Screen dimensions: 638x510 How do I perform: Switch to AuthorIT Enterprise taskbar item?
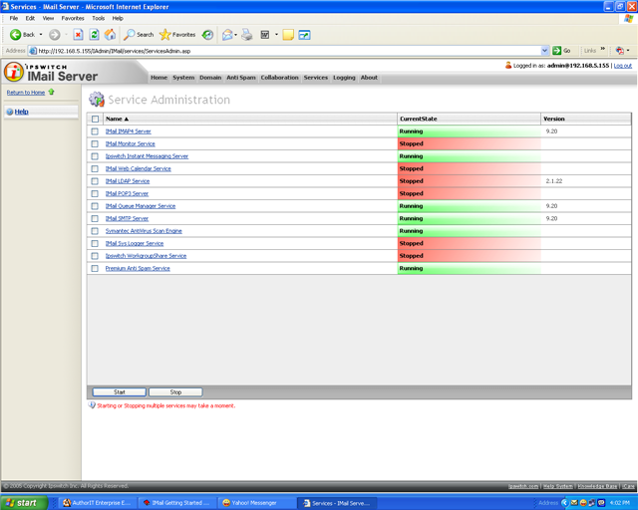97,503
